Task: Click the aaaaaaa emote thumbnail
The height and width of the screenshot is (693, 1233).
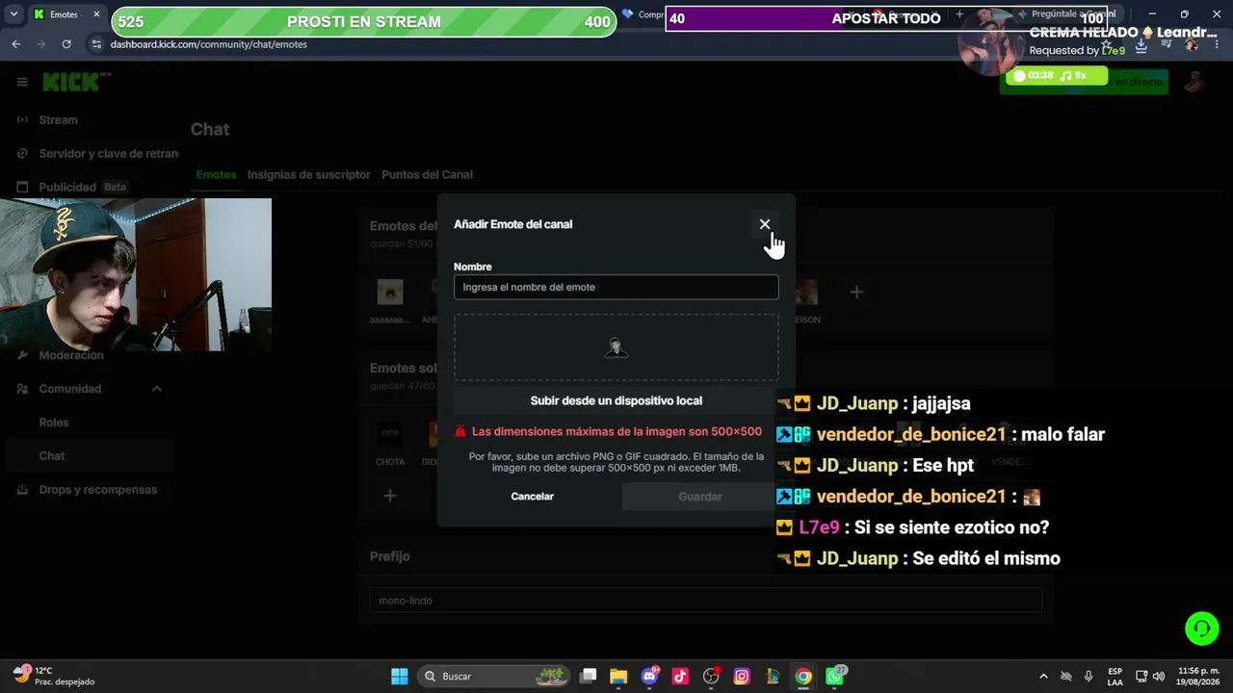Action: (390, 292)
